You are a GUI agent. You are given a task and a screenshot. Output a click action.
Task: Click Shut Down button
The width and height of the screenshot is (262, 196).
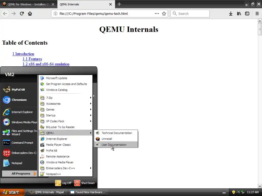pos(84,183)
